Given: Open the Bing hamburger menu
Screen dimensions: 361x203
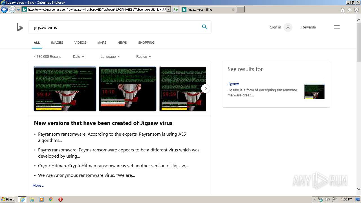Looking at the screenshot, I should point(337,27).
